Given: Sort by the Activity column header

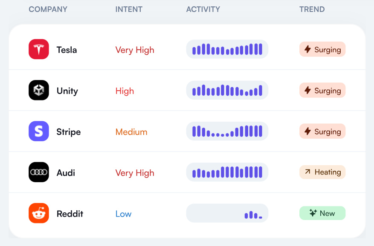Looking at the screenshot, I should pos(203,9).
